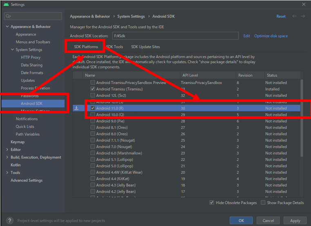Sort table by API Level column header
The height and width of the screenshot is (226, 311).
208,75
